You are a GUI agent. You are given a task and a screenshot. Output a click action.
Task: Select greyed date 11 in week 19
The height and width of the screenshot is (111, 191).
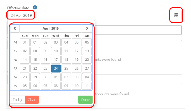87,86
